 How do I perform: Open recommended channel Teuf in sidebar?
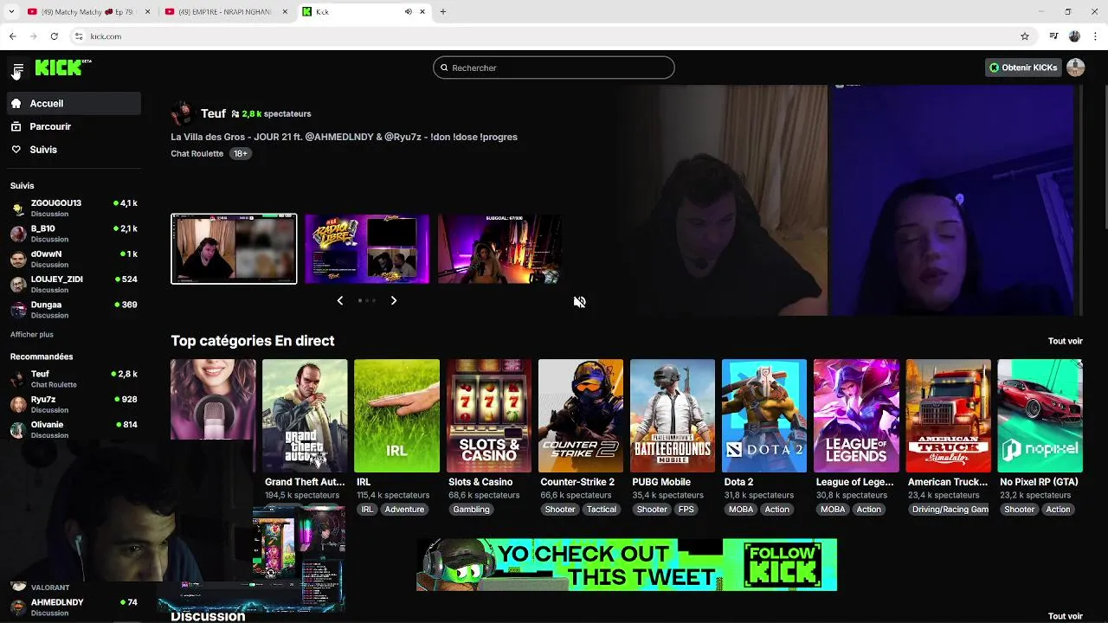[x=74, y=379]
